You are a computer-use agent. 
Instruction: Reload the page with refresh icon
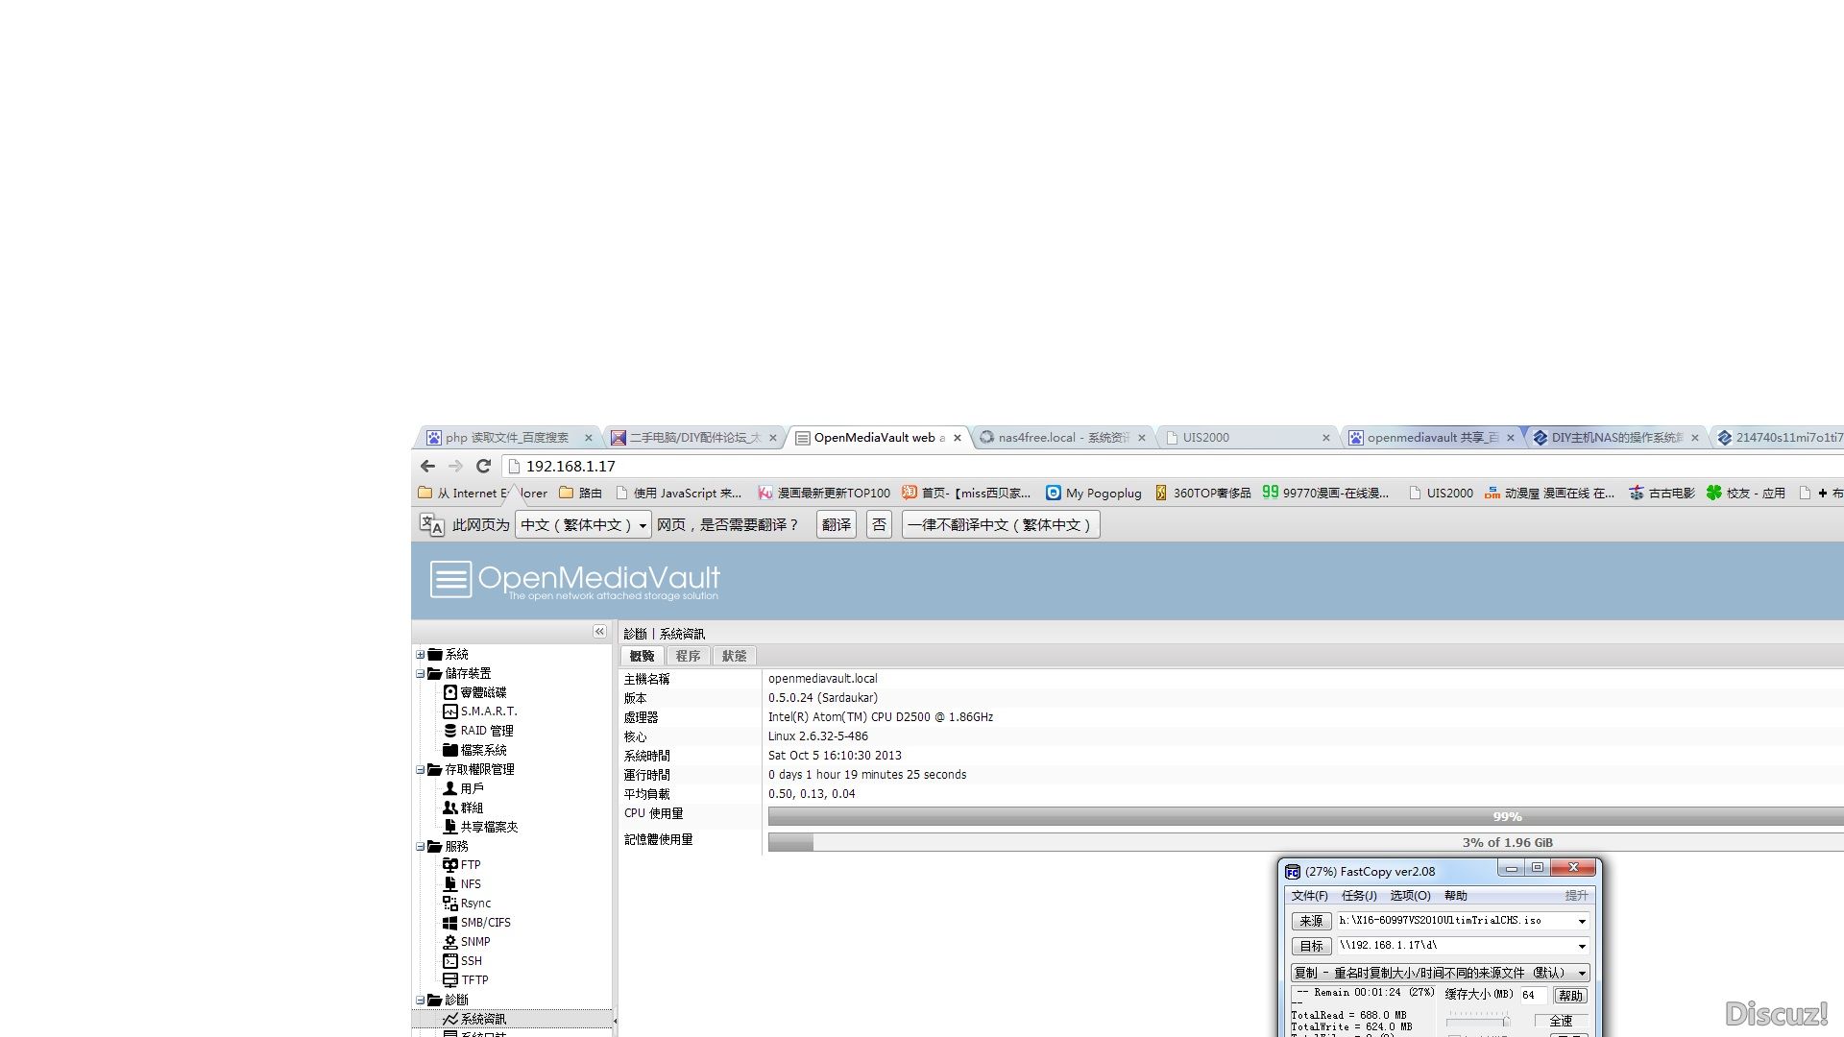(x=483, y=467)
